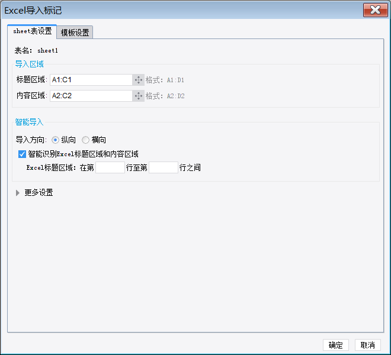Confirm with the 确定 button
The height and width of the screenshot is (355, 391).
click(x=336, y=345)
